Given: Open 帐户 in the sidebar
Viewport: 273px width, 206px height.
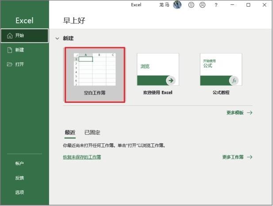Looking at the screenshot, I should coord(19,163).
